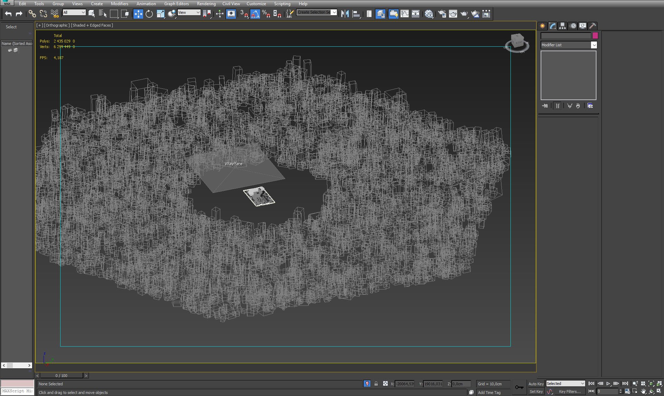
Task: Click the Unlink Selection icon
Action: [43, 14]
